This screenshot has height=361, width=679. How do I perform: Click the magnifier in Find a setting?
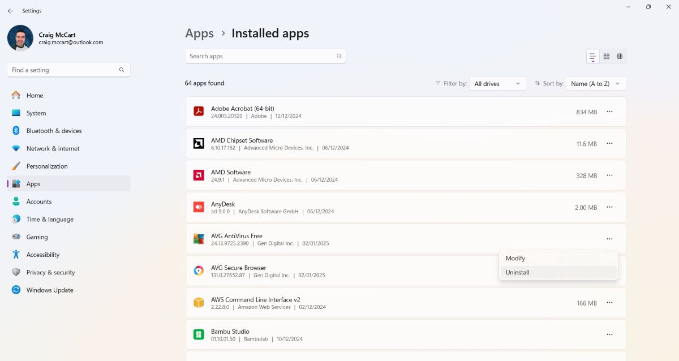point(122,70)
